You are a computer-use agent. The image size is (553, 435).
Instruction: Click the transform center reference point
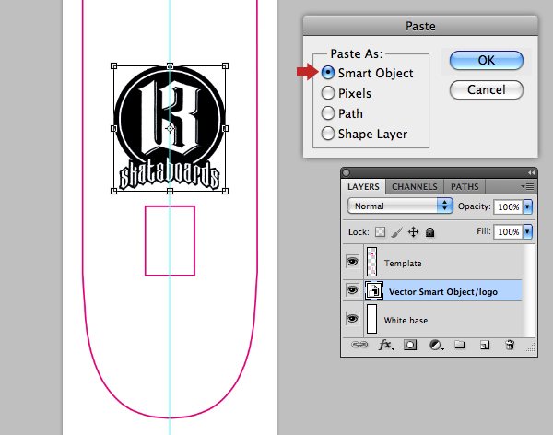tap(170, 128)
